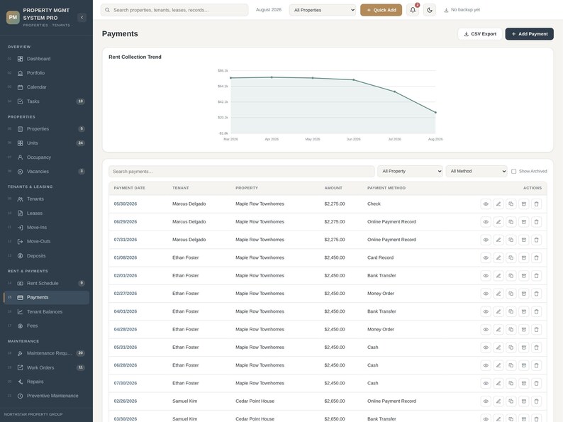Toggle dark mode moon icon

click(x=430, y=10)
